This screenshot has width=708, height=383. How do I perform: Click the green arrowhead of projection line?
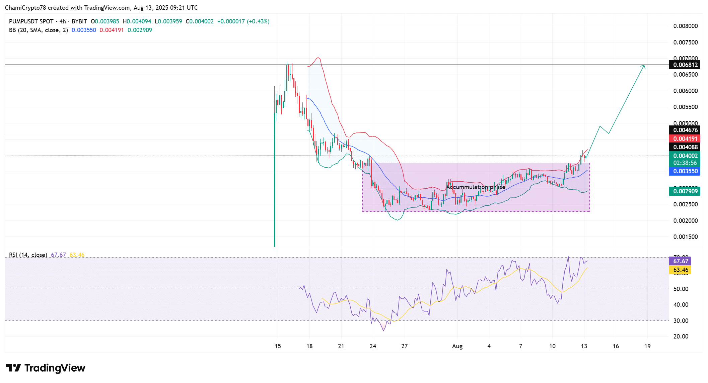pyautogui.click(x=644, y=66)
